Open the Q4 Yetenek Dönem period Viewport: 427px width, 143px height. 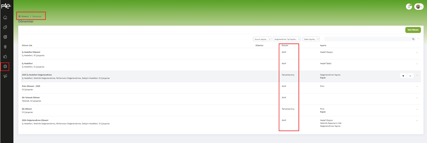[31, 98]
